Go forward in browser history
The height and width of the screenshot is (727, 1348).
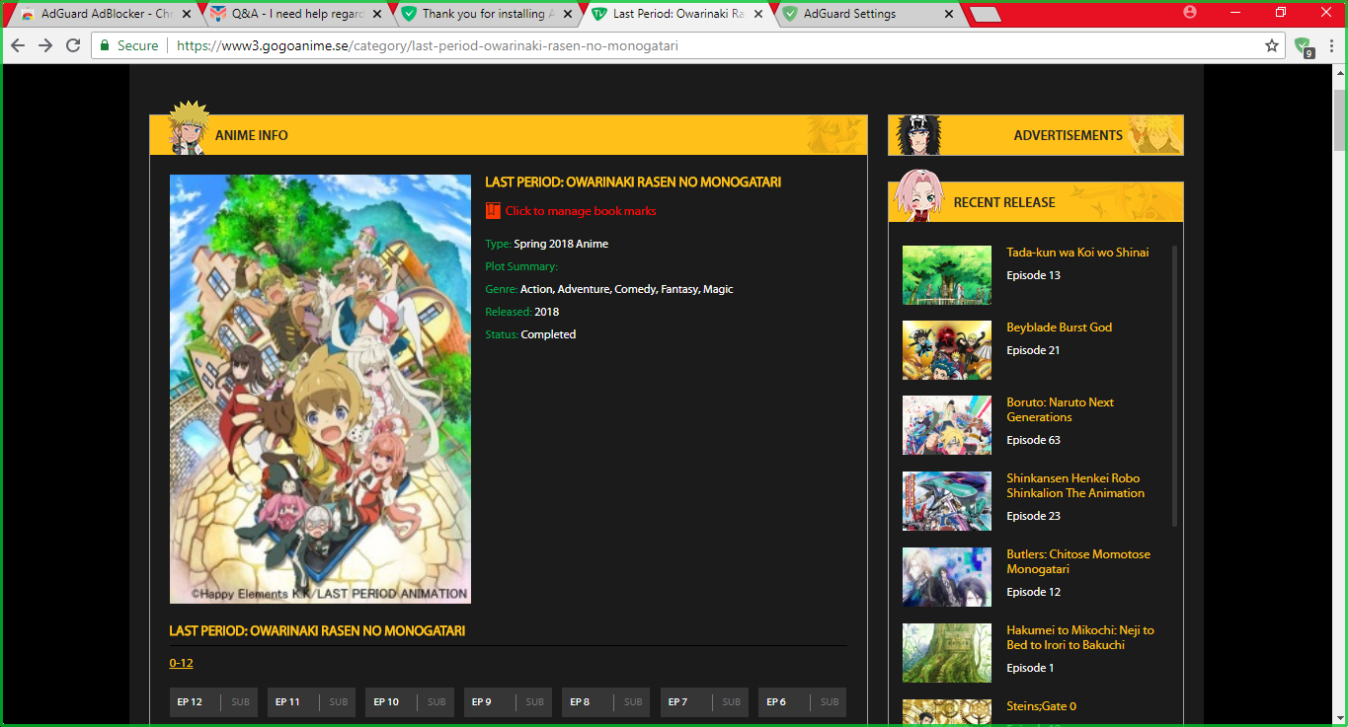click(45, 45)
